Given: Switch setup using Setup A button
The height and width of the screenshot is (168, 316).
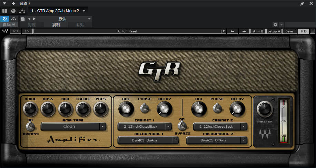Looking at the screenshot, I should [x=274, y=31].
